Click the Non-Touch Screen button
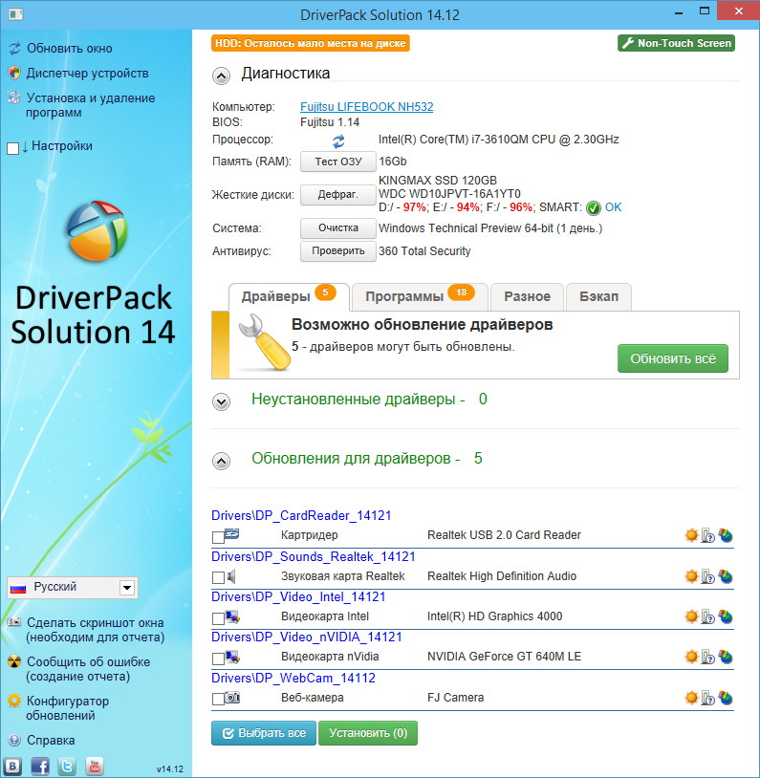 tap(677, 43)
